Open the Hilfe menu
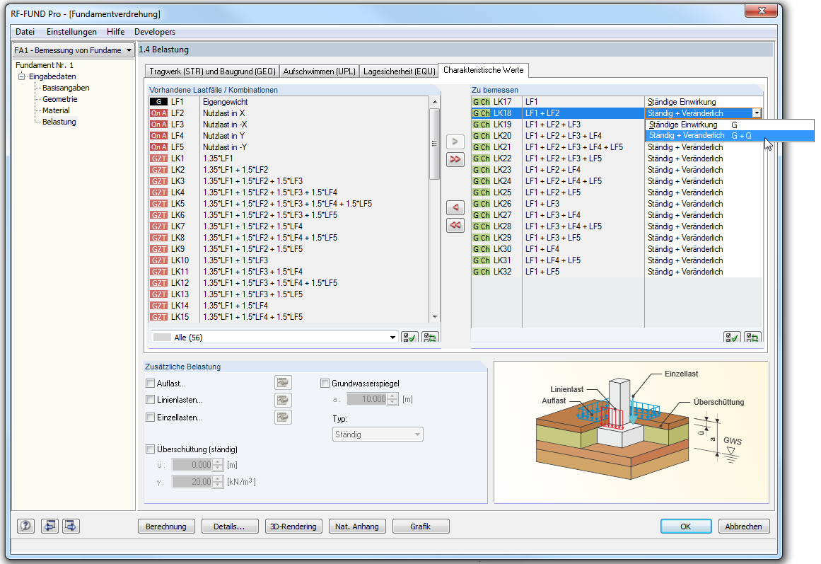 (116, 32)
